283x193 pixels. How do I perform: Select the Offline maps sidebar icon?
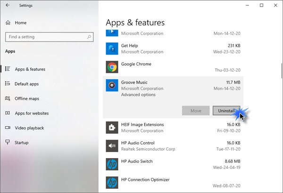[8, 98]
